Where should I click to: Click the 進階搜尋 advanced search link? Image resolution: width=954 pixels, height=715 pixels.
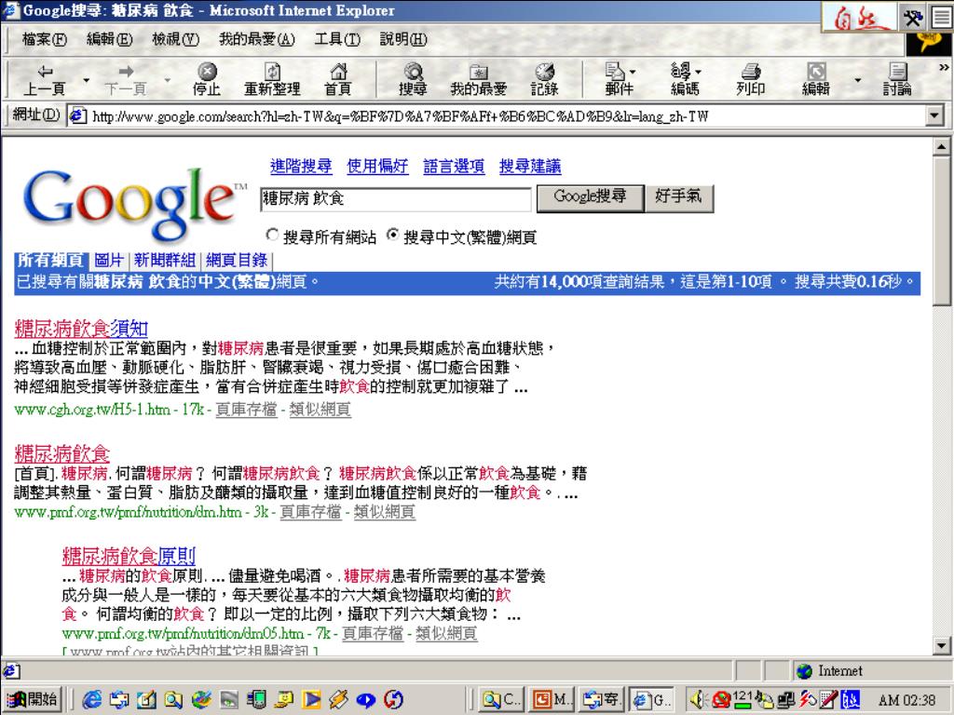point(301,166)
